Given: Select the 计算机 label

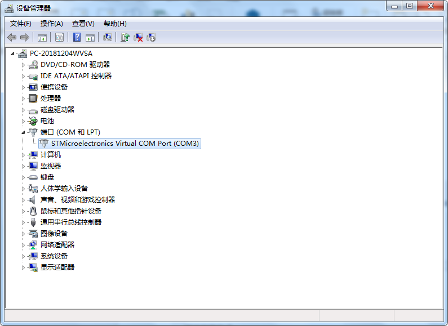Looking at the screenshot, I should coord(51,155).
